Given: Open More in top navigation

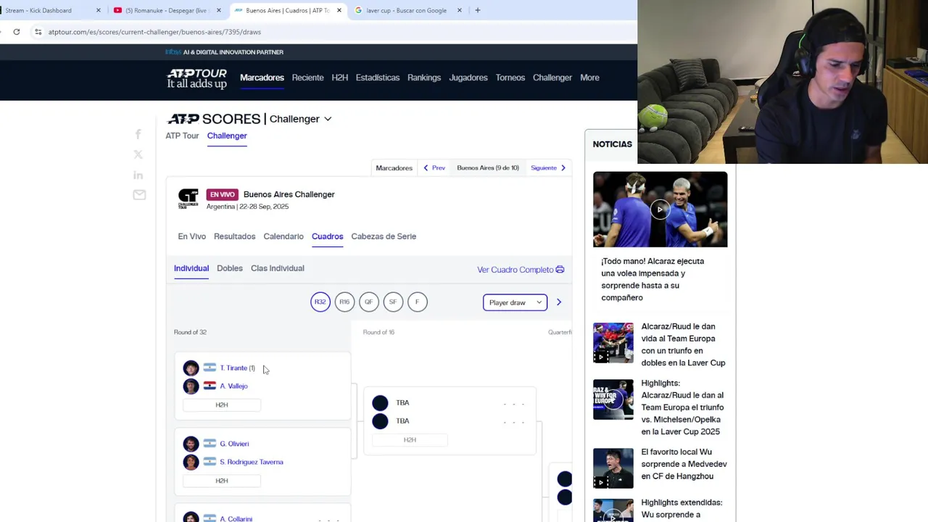Looking at the screenshot, I should pyautogui.click(x=589, y=78).
